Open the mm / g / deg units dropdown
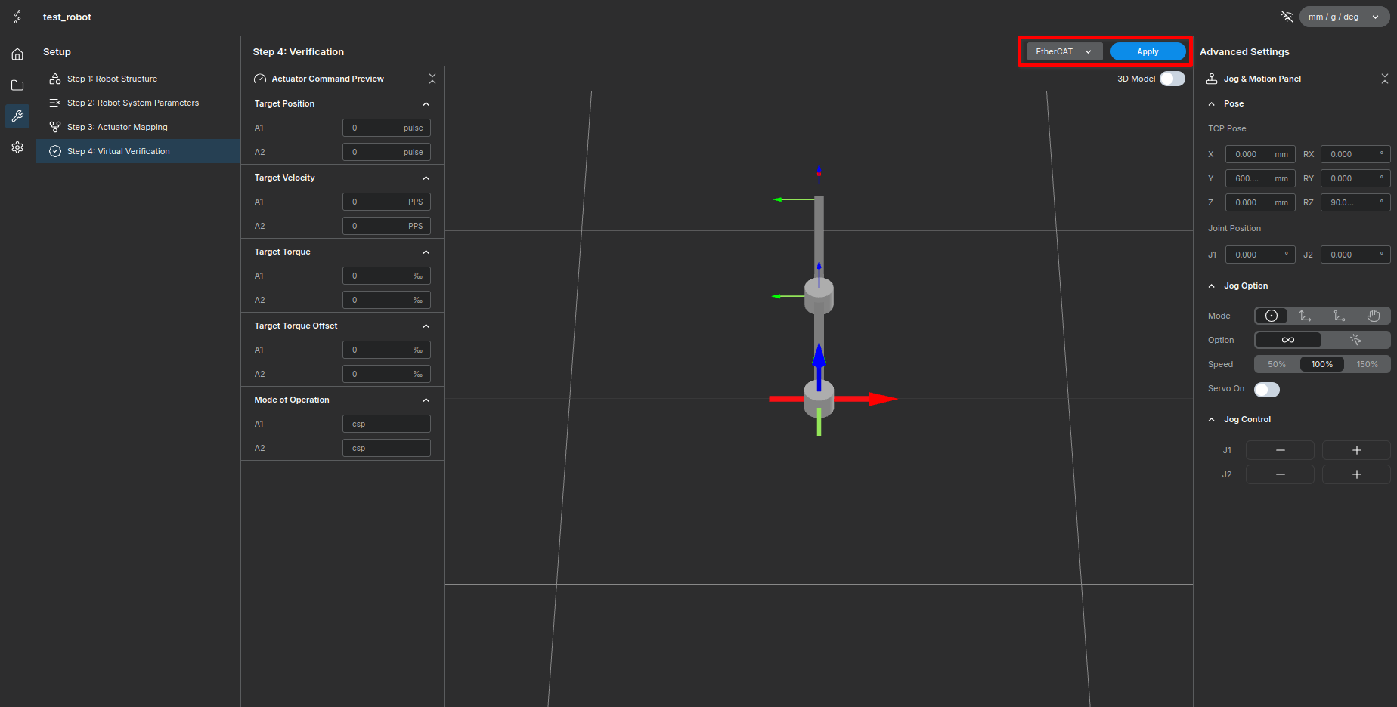 (x=1344, y=17)
